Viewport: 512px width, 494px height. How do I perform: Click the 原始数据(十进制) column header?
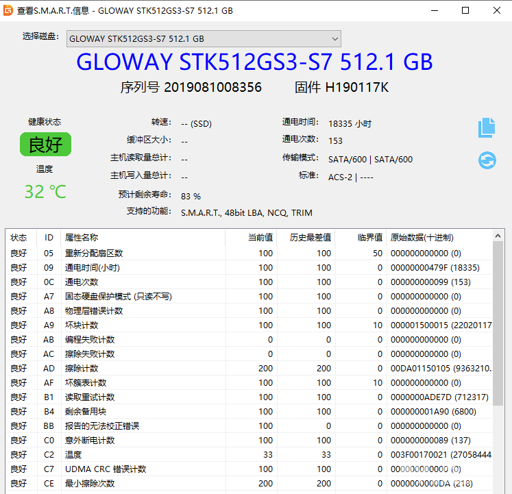click(422, 238)
